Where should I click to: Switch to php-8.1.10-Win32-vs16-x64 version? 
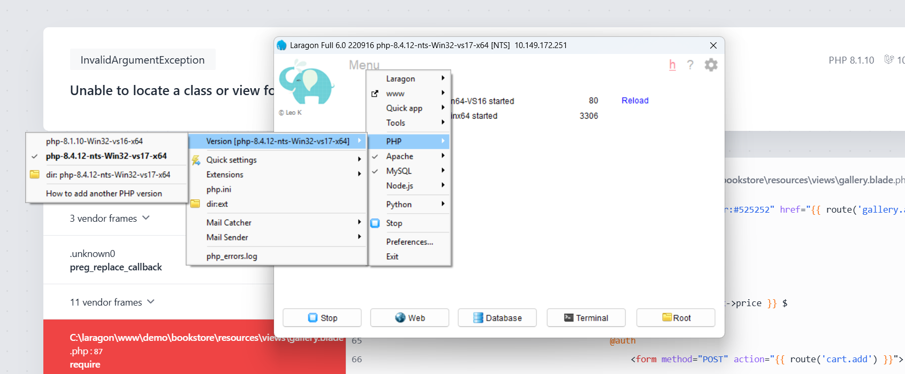107,141
